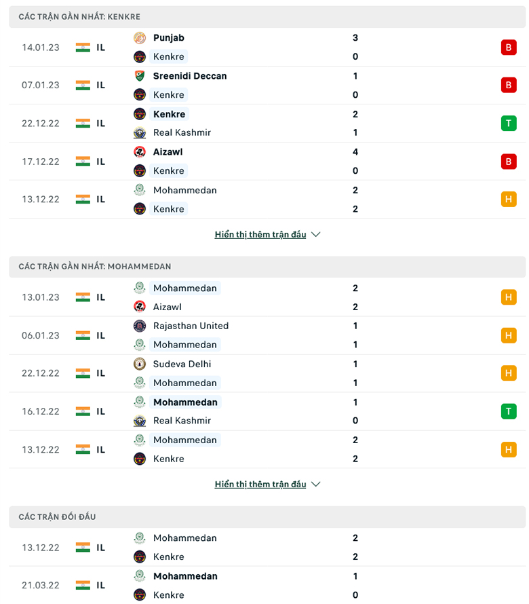Click IL league label on 07.01.23 row
The height and width of the screenshot is (604, 529).
[x=100, y=86]
